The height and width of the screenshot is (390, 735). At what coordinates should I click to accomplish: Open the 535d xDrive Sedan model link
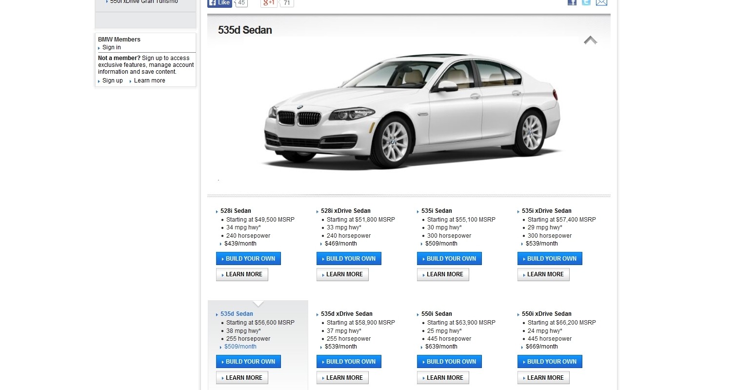[x=346, y=314]
